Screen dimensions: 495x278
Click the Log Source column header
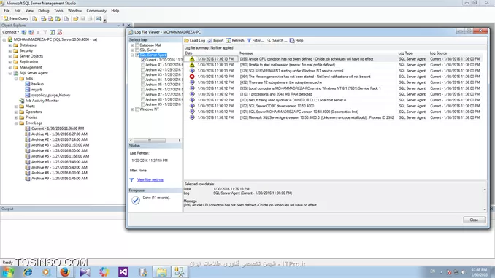[x=438, y=53]
